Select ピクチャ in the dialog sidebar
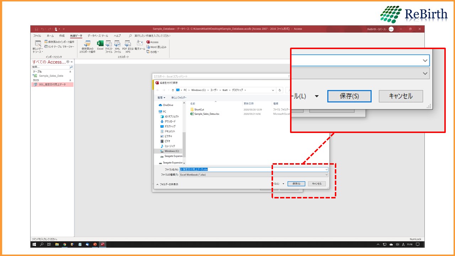The width and height of the screenshot is (455, 256). (x=168, y=136)
